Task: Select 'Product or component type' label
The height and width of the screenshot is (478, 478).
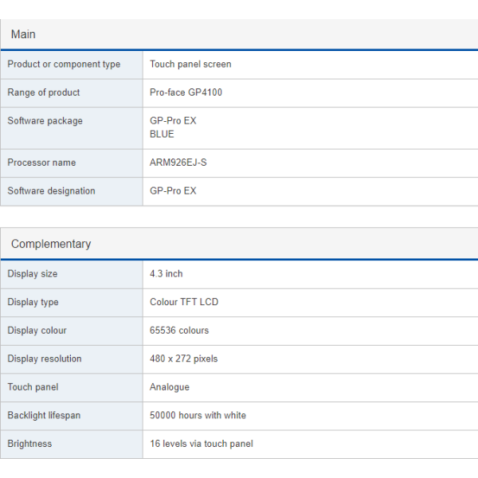Action: pos(64,65)
